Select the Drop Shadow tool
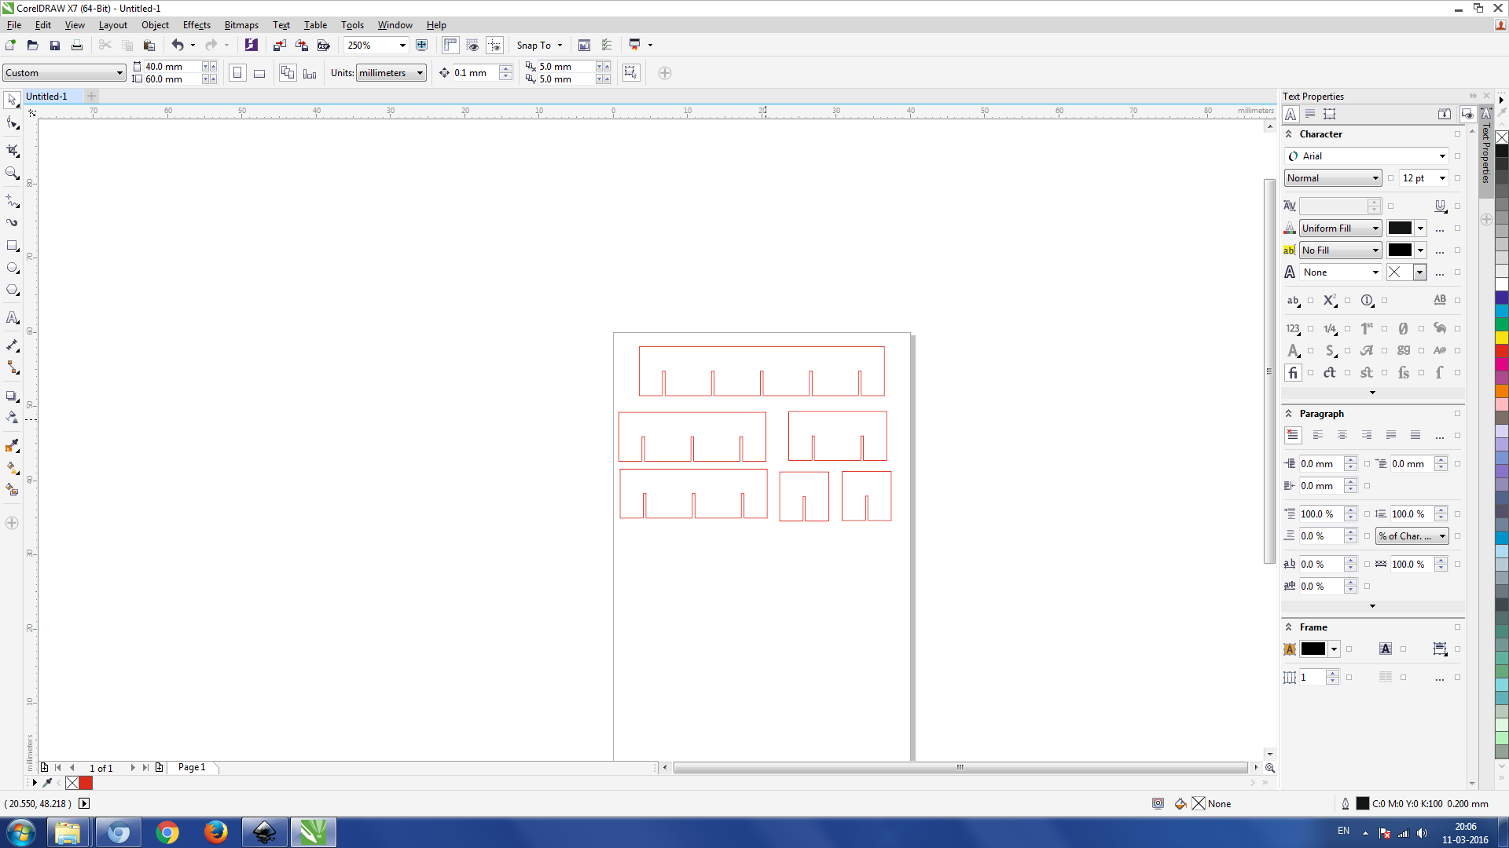This screenshot has width=1509, height=848. coord(12,396)
